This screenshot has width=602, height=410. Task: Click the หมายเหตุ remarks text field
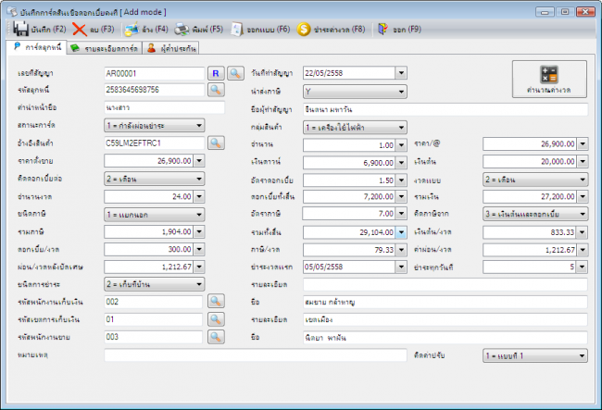click(x=256, y=354)
